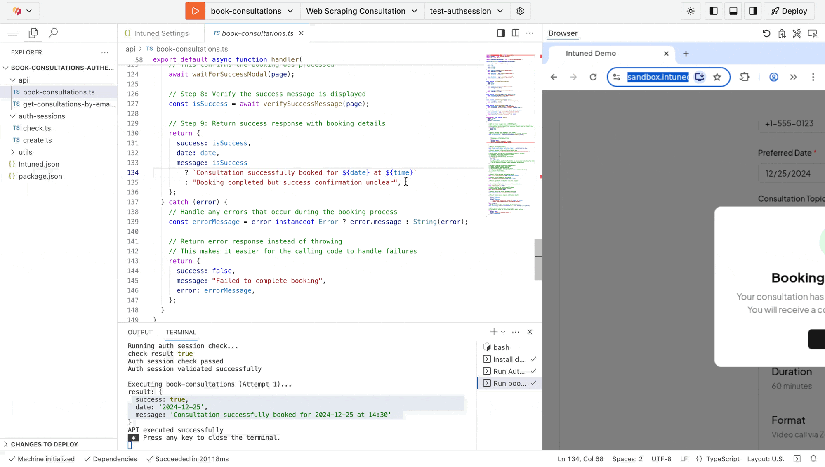Toggle the bottom panel layout button
825x467 pixels.
coord(733,11)
